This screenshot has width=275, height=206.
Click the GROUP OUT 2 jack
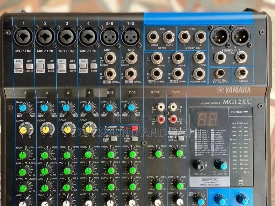(x=200, y=36)
